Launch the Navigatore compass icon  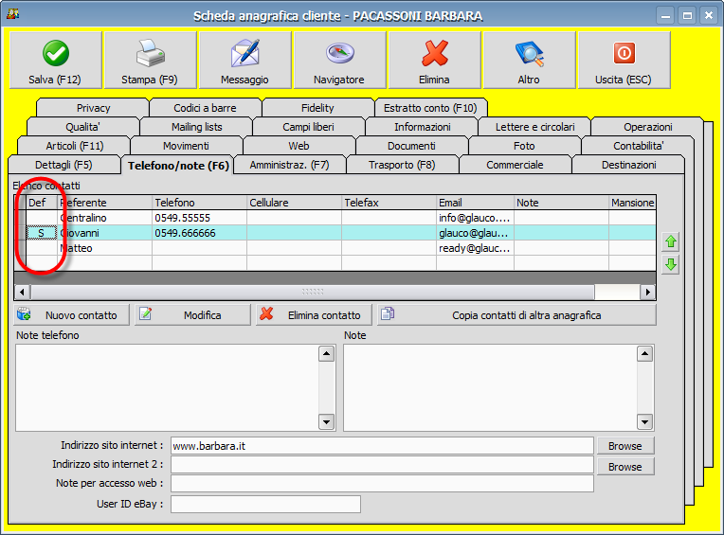click(339, 53)
